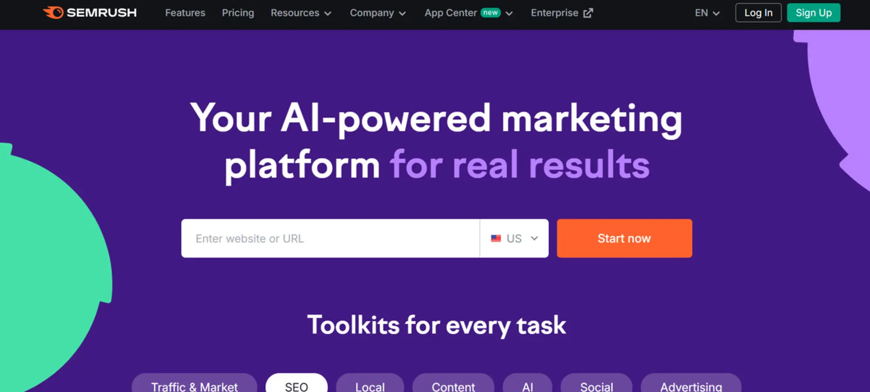Click the US flag icon in country selector
Screen dimensions: 870x392
(x=496, y=238)
